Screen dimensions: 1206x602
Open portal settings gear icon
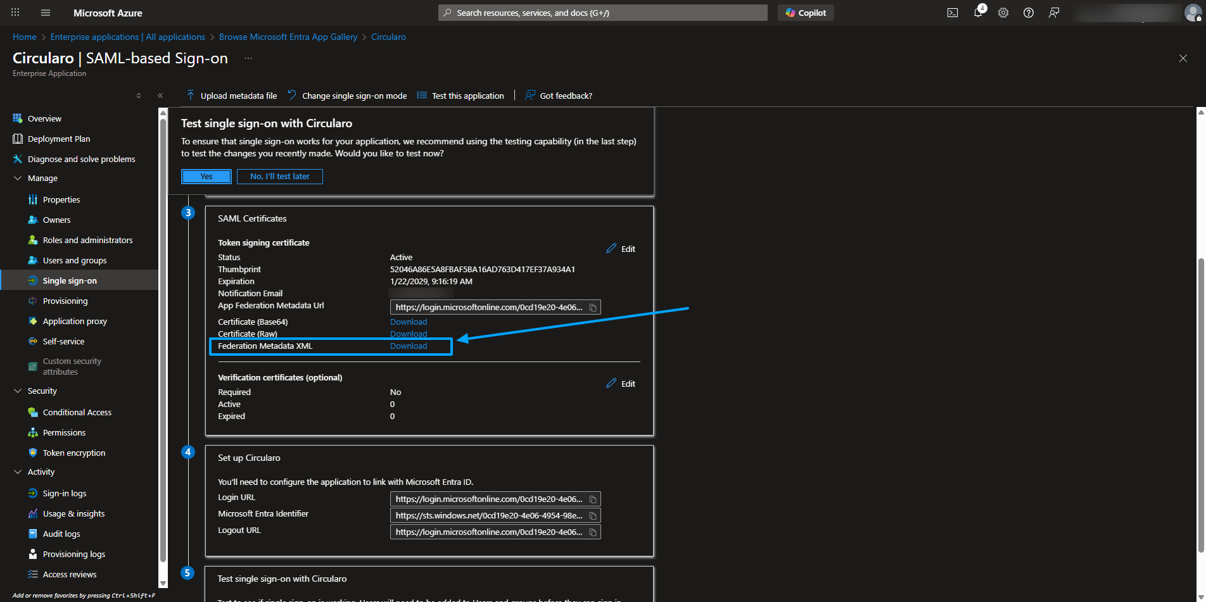tap(1003, 13)
